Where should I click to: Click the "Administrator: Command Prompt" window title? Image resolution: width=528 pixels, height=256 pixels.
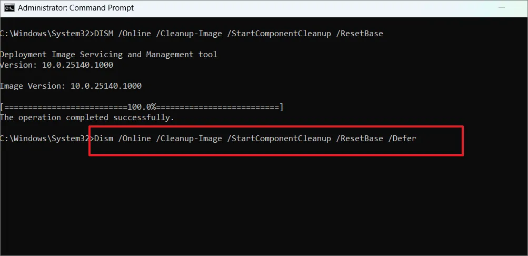[x=76, y=8]
